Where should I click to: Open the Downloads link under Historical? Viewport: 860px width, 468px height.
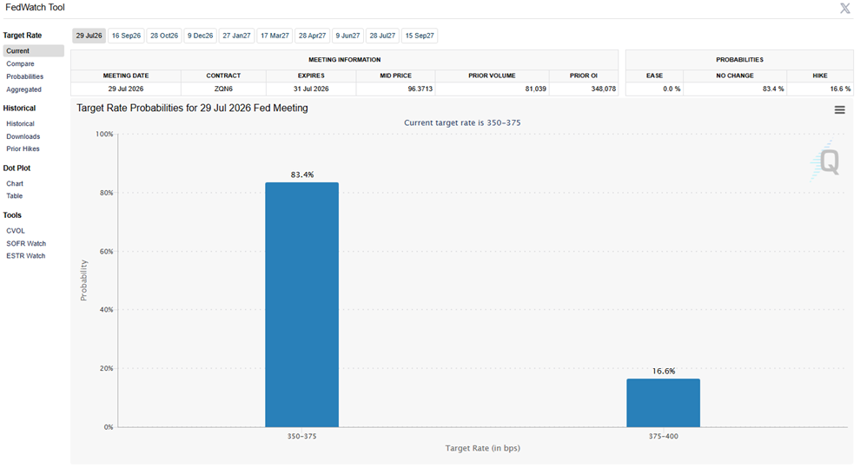point(23,136)
